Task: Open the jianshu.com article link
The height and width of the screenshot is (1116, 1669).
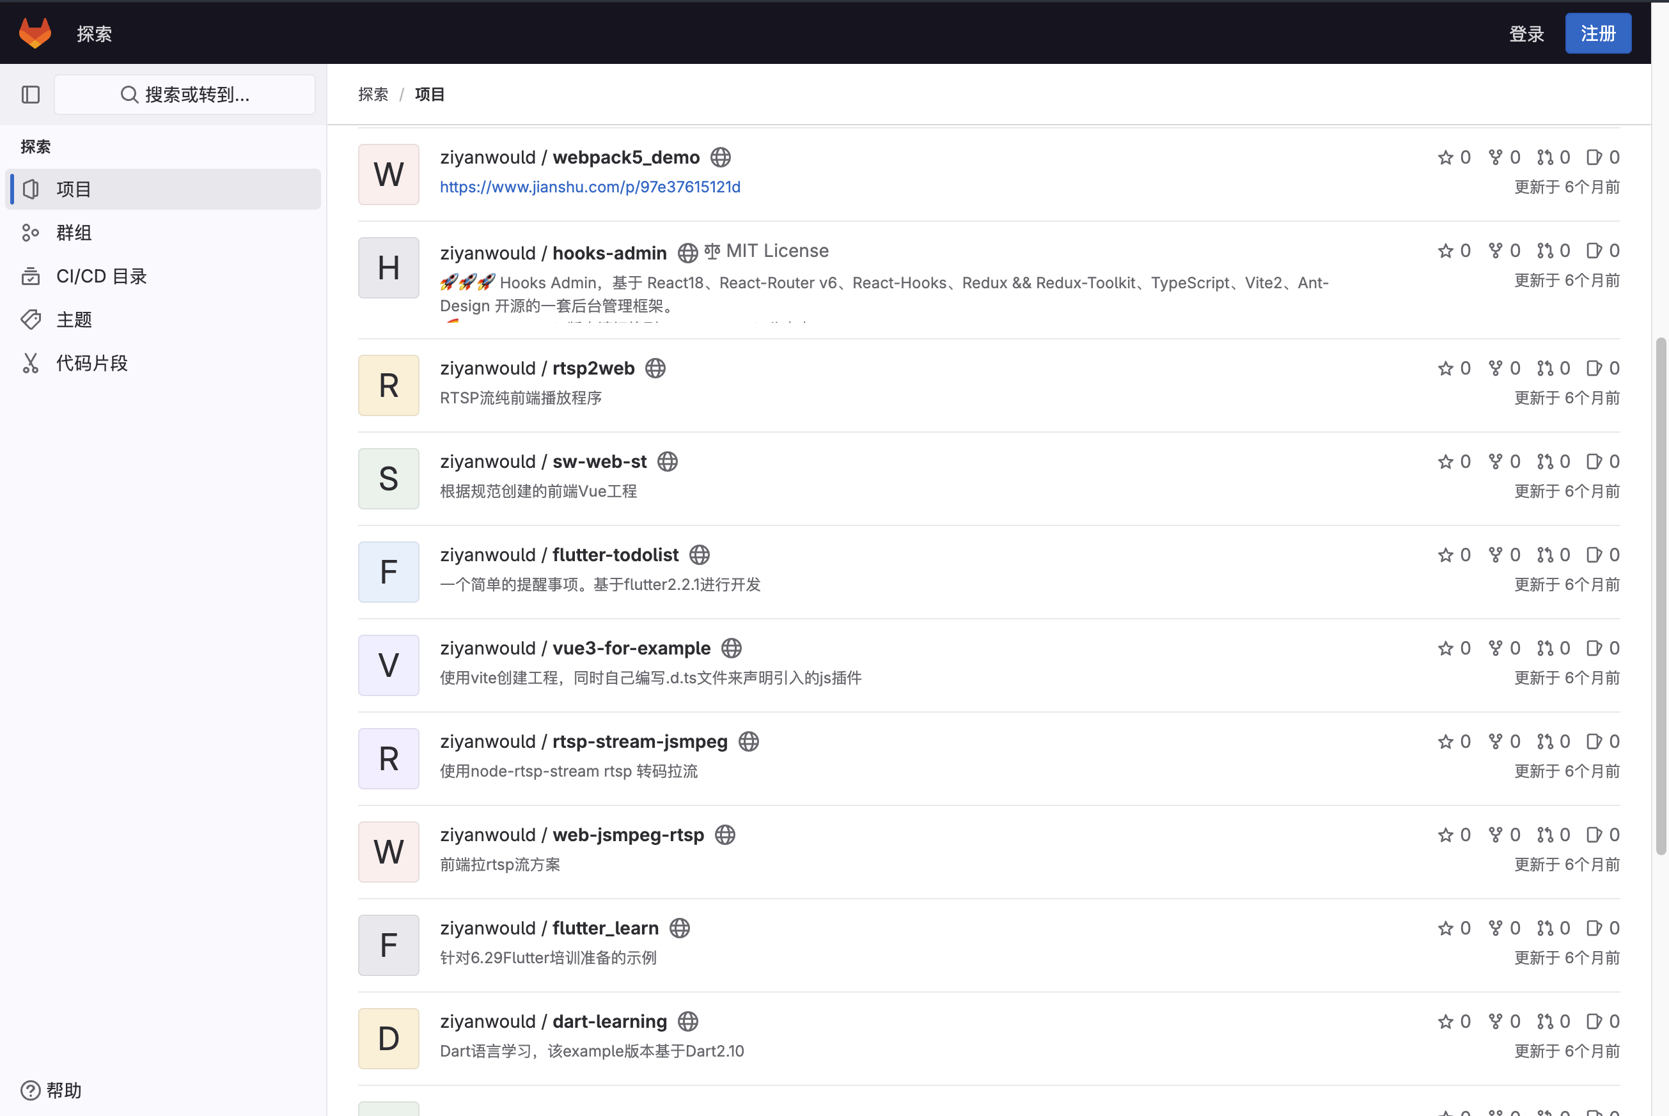Action: tap(590, 187)
